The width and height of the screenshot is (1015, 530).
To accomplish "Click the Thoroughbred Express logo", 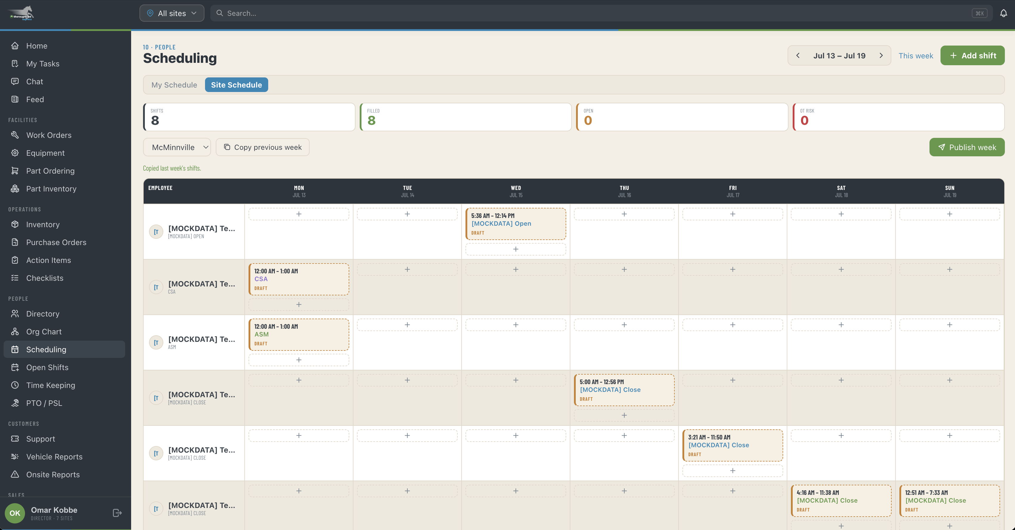I will pos(21,13).
